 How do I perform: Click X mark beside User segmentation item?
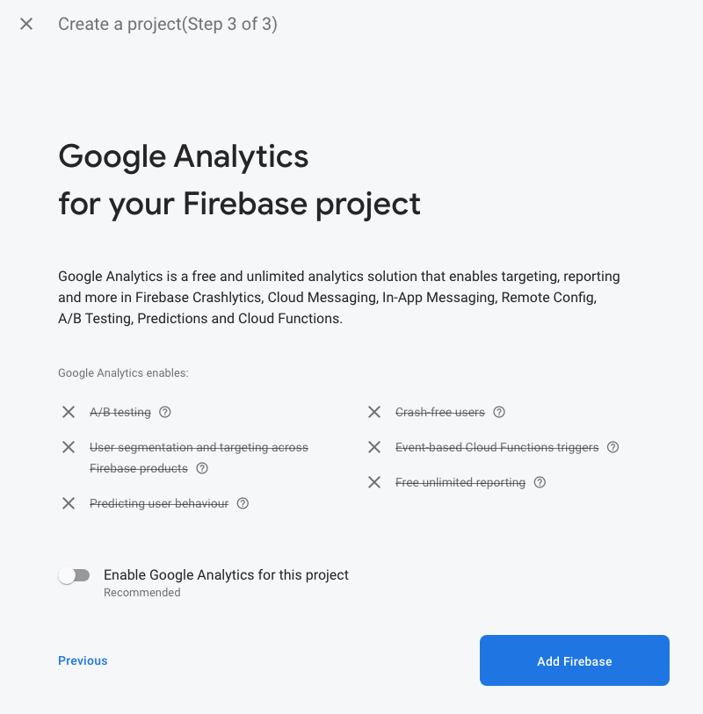(x=69, y=447)
